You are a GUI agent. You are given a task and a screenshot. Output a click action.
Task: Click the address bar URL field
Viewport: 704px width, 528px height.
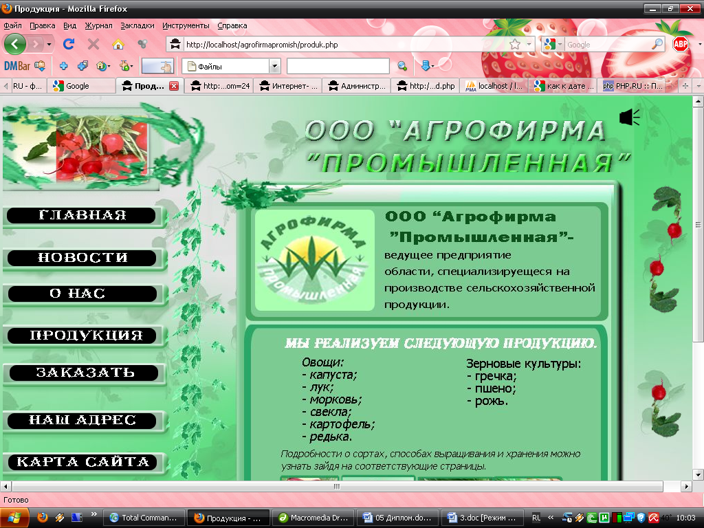(346, 45)
